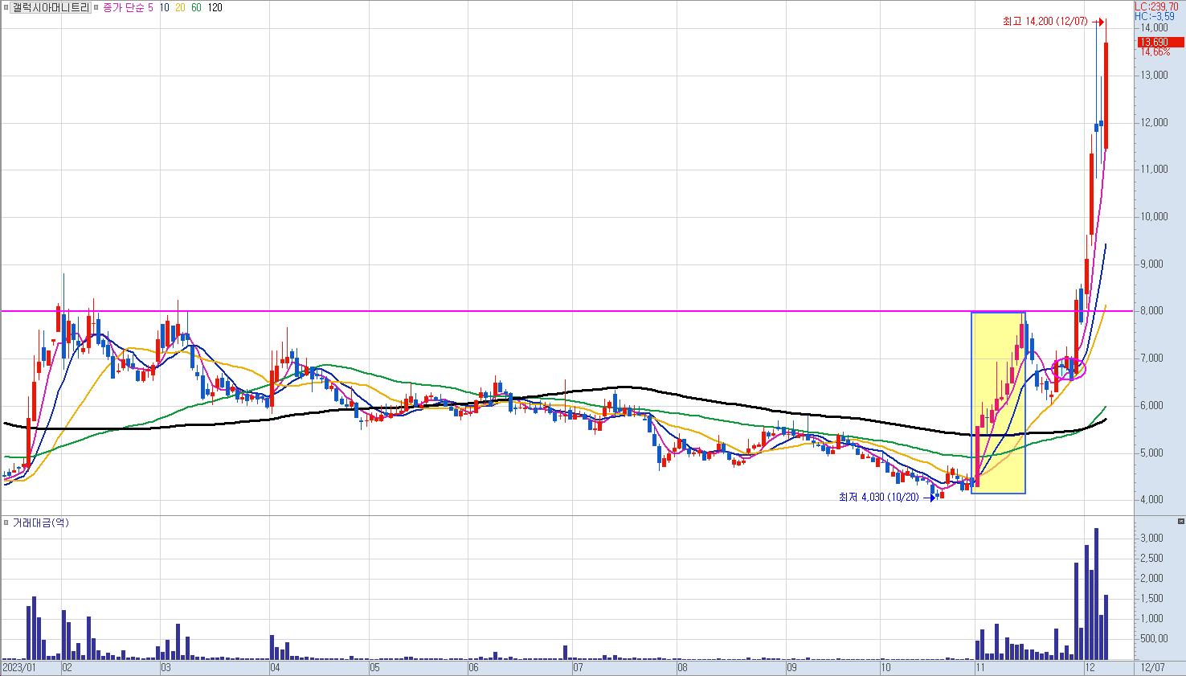Select the yellow 20-day moving average label

(x=179, y=7)
